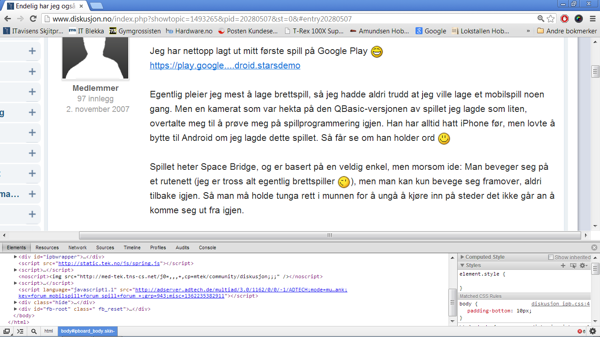Open the Network panel
Screen dimensions: 600x337
(x=77, y=247)
